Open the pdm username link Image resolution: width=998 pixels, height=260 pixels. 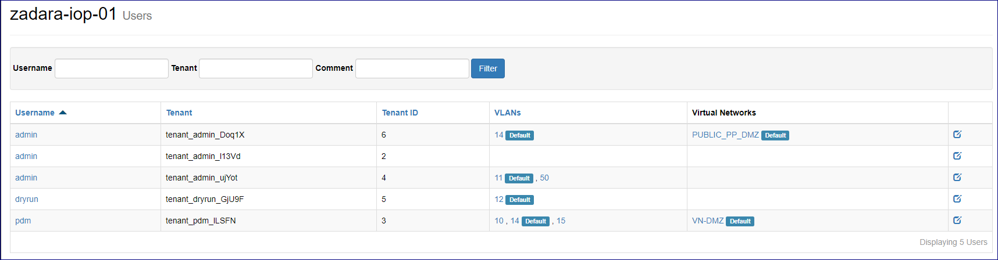[x=23, y=221]
